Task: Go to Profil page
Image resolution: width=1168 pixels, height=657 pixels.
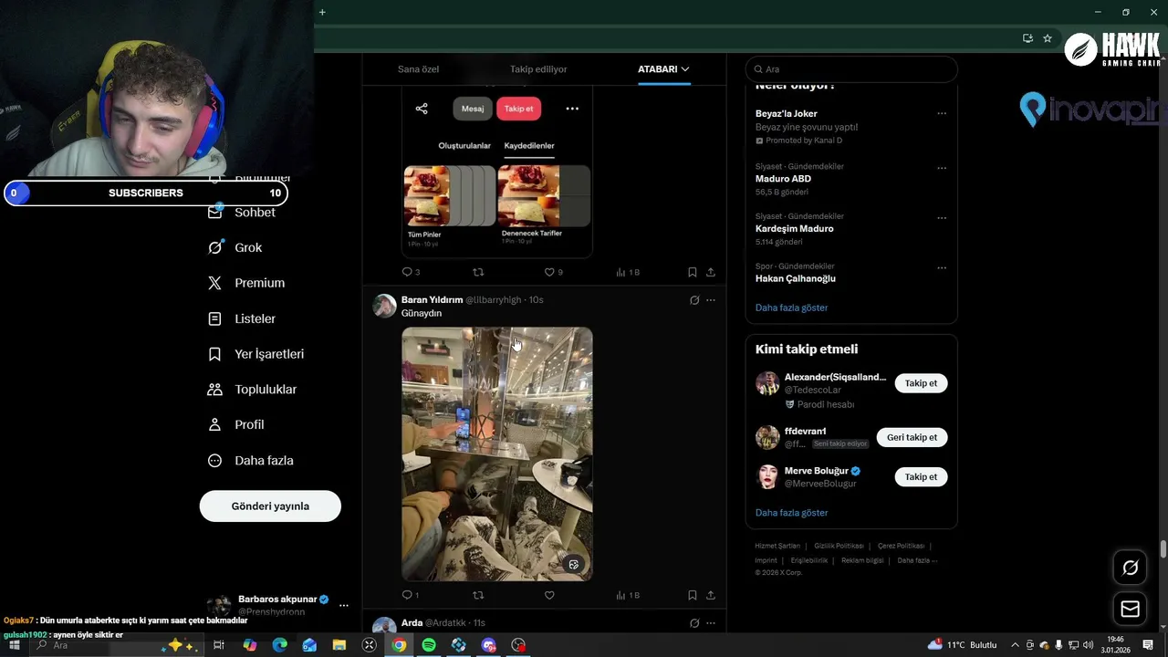Action: (x=236, y=424)
